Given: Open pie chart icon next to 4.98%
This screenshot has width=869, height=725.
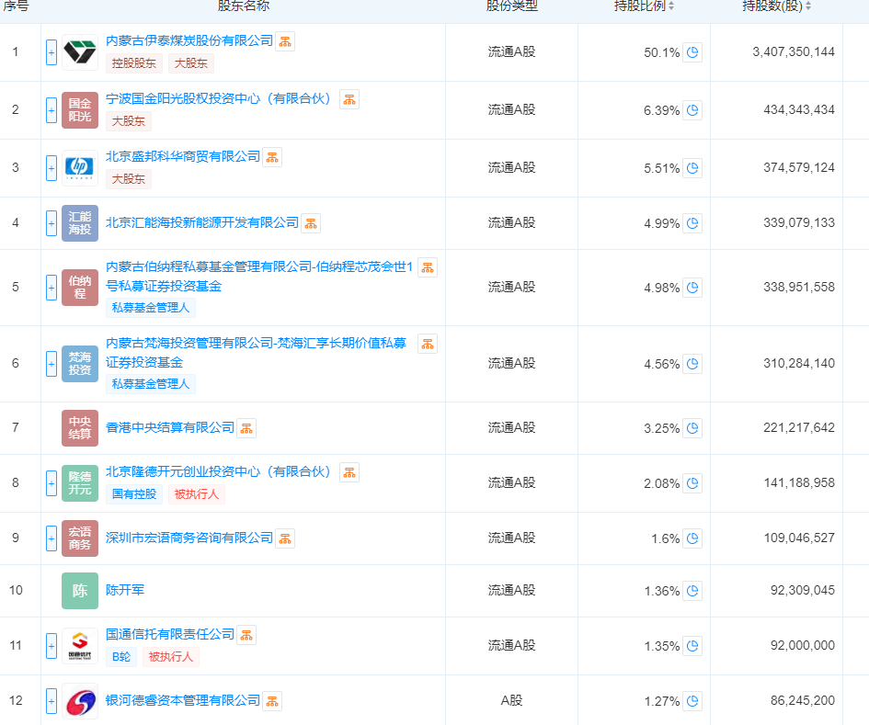Looking at the screenshot, I should coord(692,288).
